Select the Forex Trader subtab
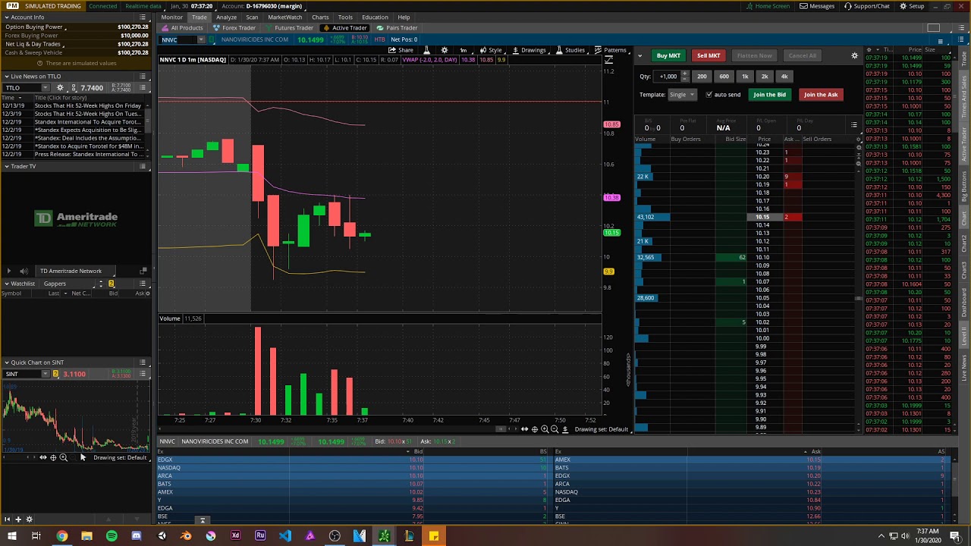 [x=234, y=28]
